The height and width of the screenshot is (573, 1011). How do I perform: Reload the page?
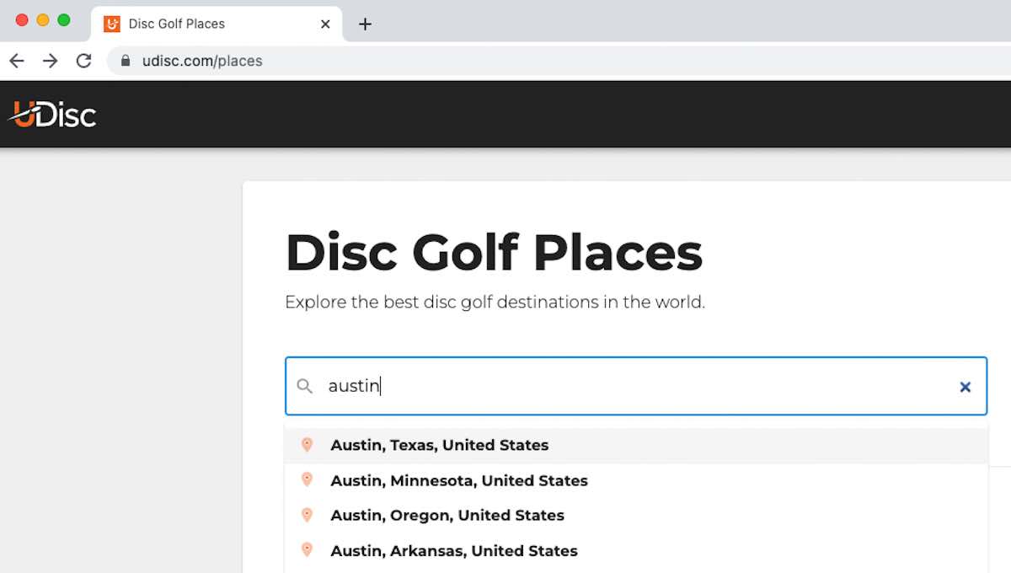pos(83,61)
